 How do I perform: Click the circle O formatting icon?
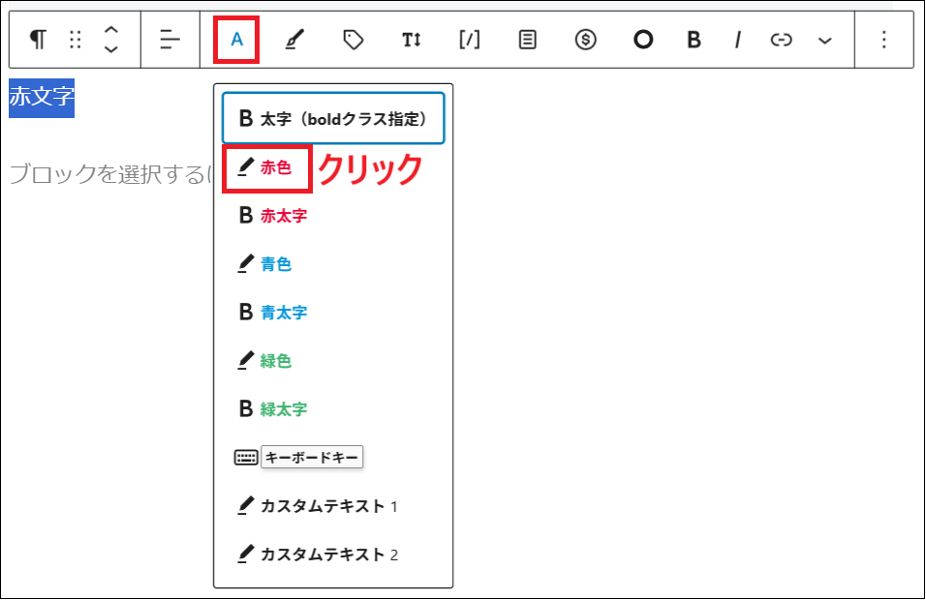(x=643, y=40)
